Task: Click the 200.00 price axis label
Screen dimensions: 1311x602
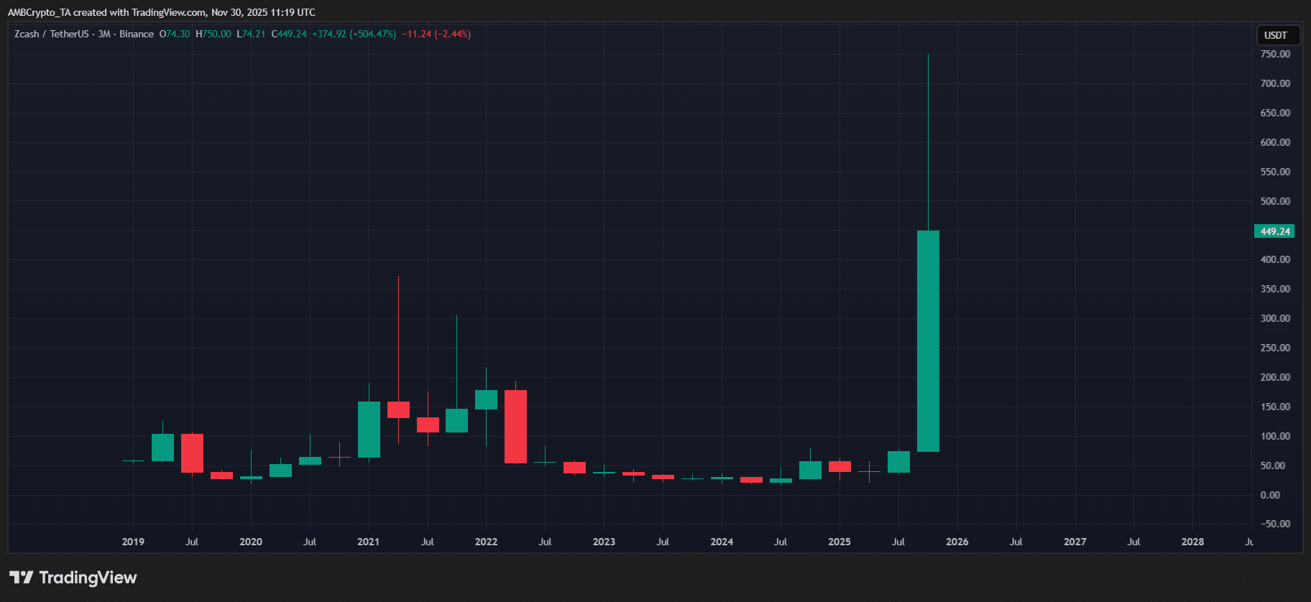Action: click(x=1275, y=377)
